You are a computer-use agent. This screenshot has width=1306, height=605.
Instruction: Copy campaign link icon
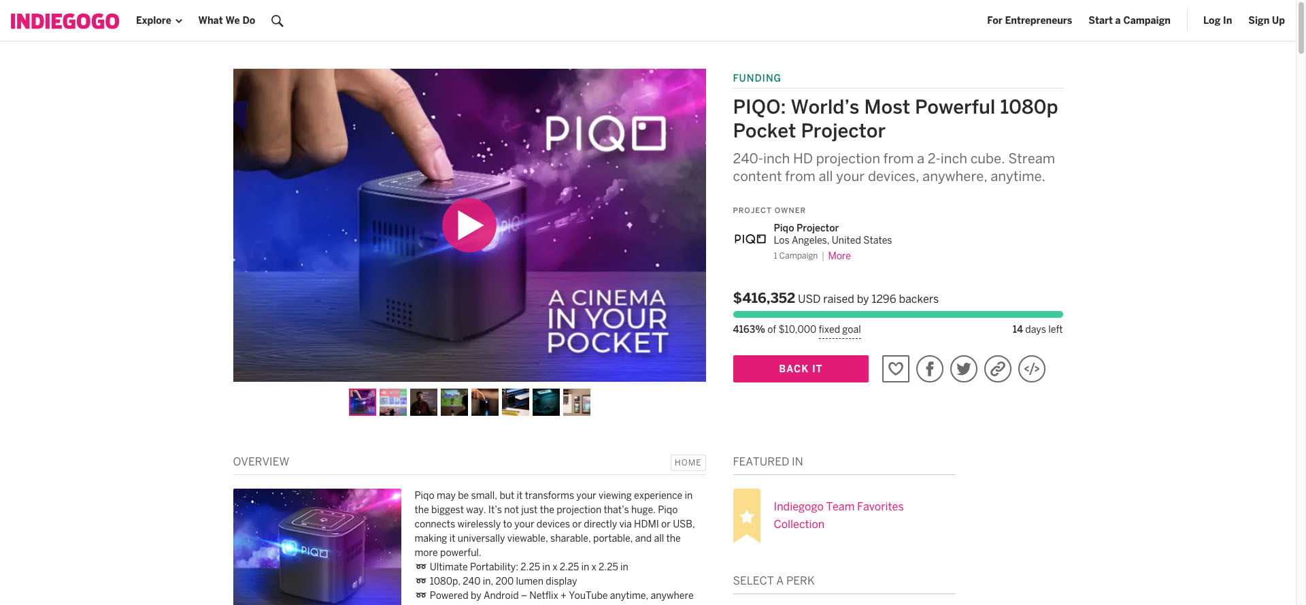point(997,369)
